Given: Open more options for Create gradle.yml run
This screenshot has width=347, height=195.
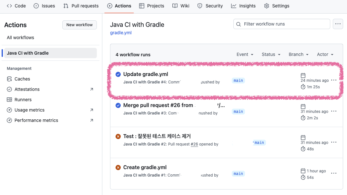Looking at the screenshot, I should 334,173.
